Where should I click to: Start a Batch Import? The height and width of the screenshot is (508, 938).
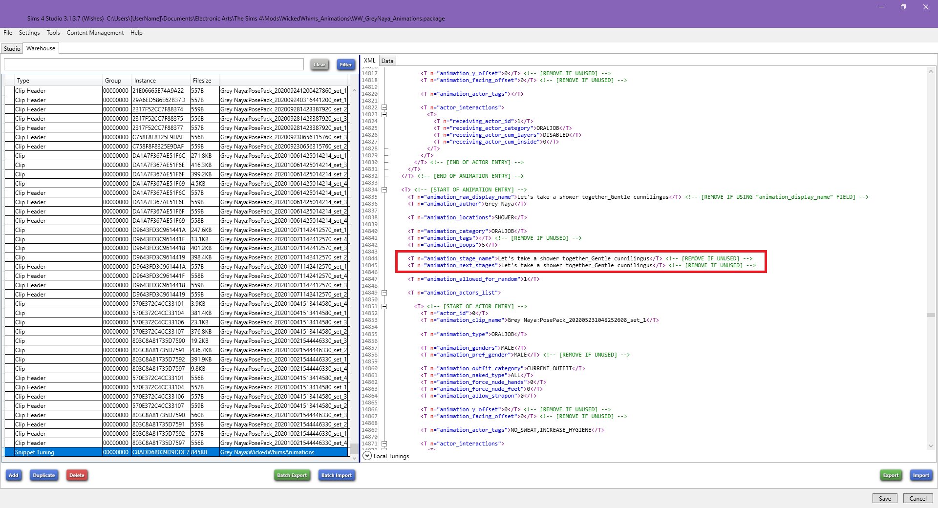coord(337,475)
